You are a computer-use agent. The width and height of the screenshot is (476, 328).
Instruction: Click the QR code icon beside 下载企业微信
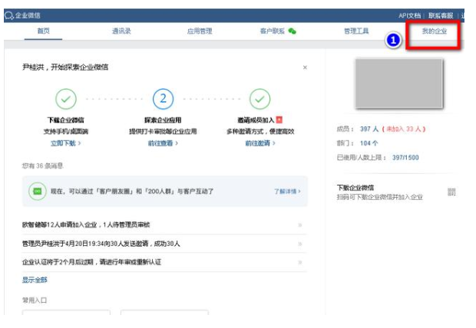(x=451, y=192)
